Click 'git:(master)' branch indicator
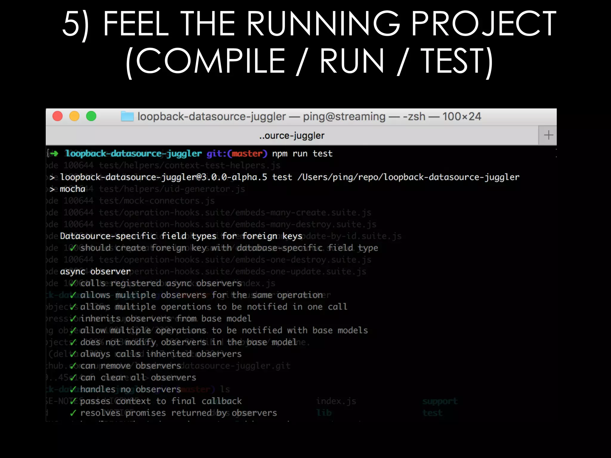611x458 pixels. click(x=237, y=154)
